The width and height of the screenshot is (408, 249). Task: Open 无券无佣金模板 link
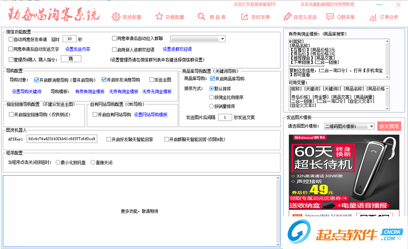coord(157,92)
